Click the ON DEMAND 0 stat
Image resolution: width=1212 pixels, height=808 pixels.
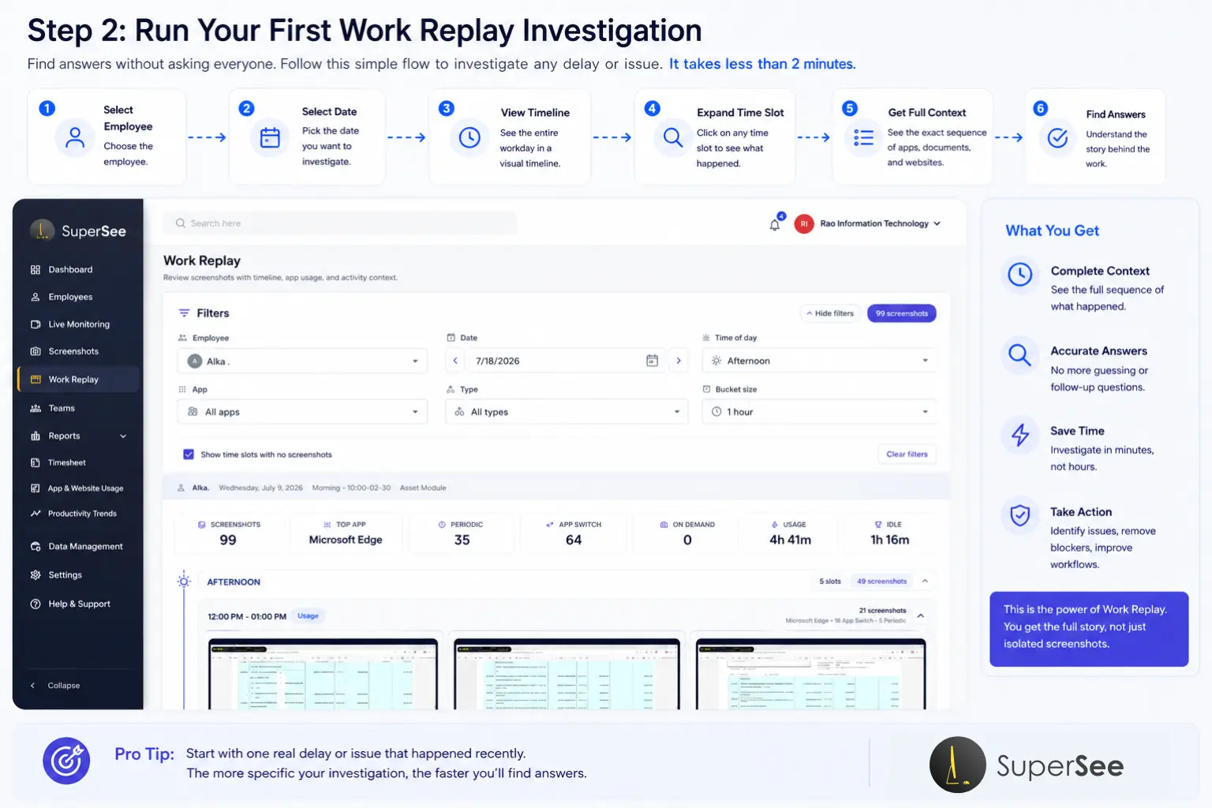click(x=687, y=533)
